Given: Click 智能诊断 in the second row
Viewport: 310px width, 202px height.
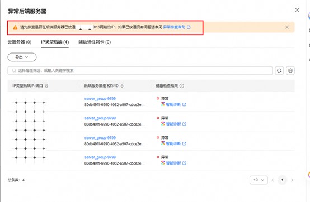Looking at the screenshot, I should 173,124.
